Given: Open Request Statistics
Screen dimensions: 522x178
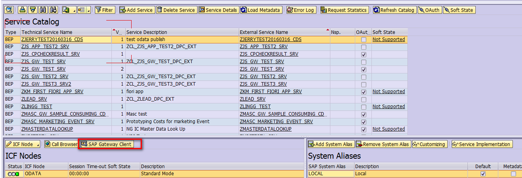Looking at the screenshot, I should (x=344, y=10).
